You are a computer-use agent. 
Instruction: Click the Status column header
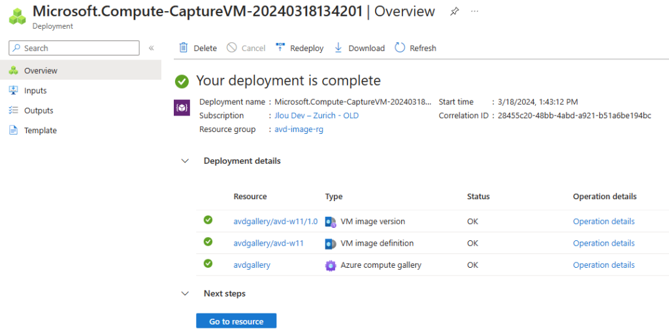point(478,197)
